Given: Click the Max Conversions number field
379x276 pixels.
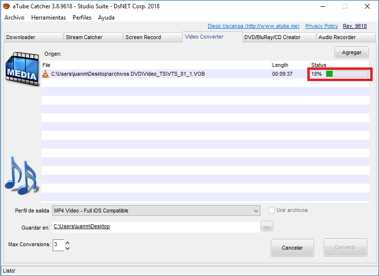Looking at the screenshot, I should (59, 245).
